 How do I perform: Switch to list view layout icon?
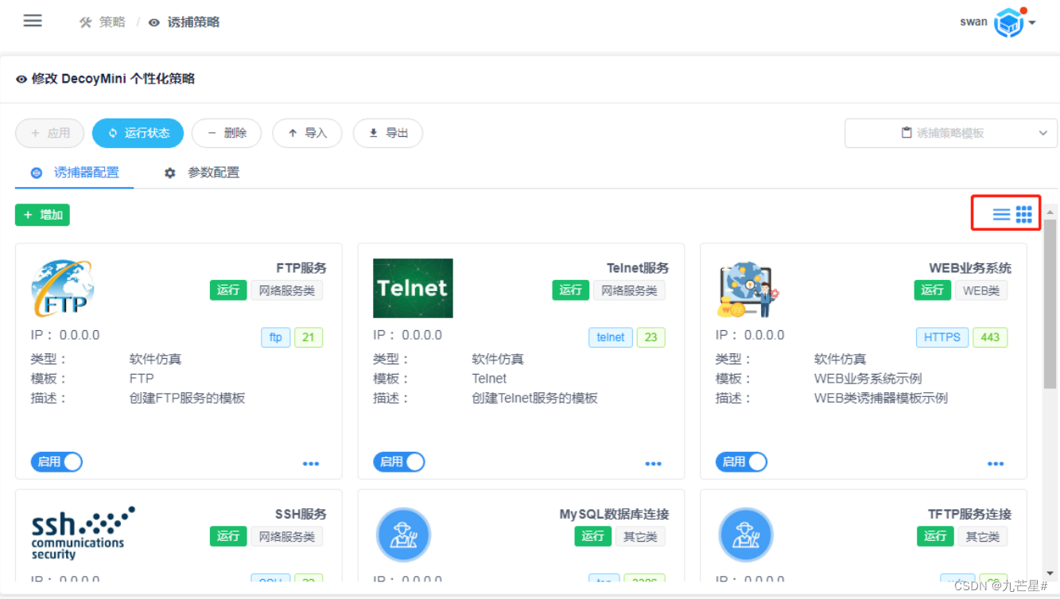pos(1001,214)
